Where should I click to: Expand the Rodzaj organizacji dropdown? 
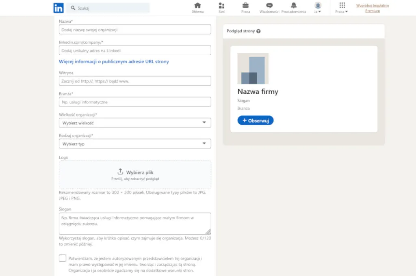135,144
